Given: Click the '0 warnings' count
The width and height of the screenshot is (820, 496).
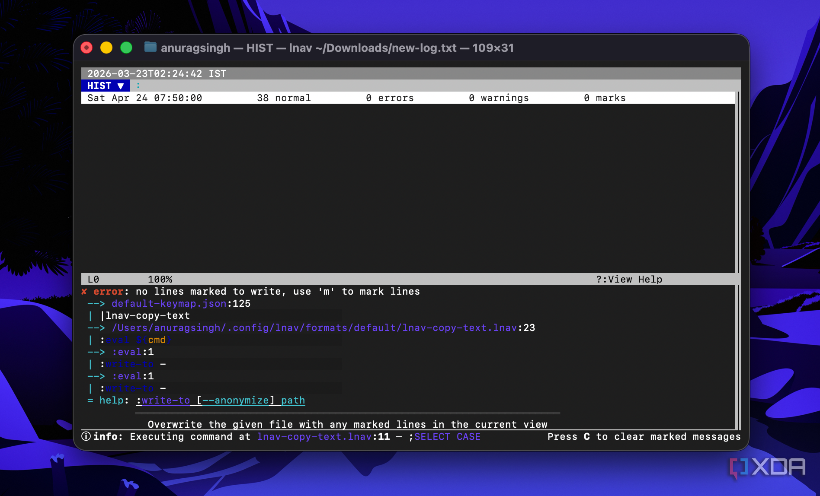Looking at the screenshot, I should pos(499,98).
